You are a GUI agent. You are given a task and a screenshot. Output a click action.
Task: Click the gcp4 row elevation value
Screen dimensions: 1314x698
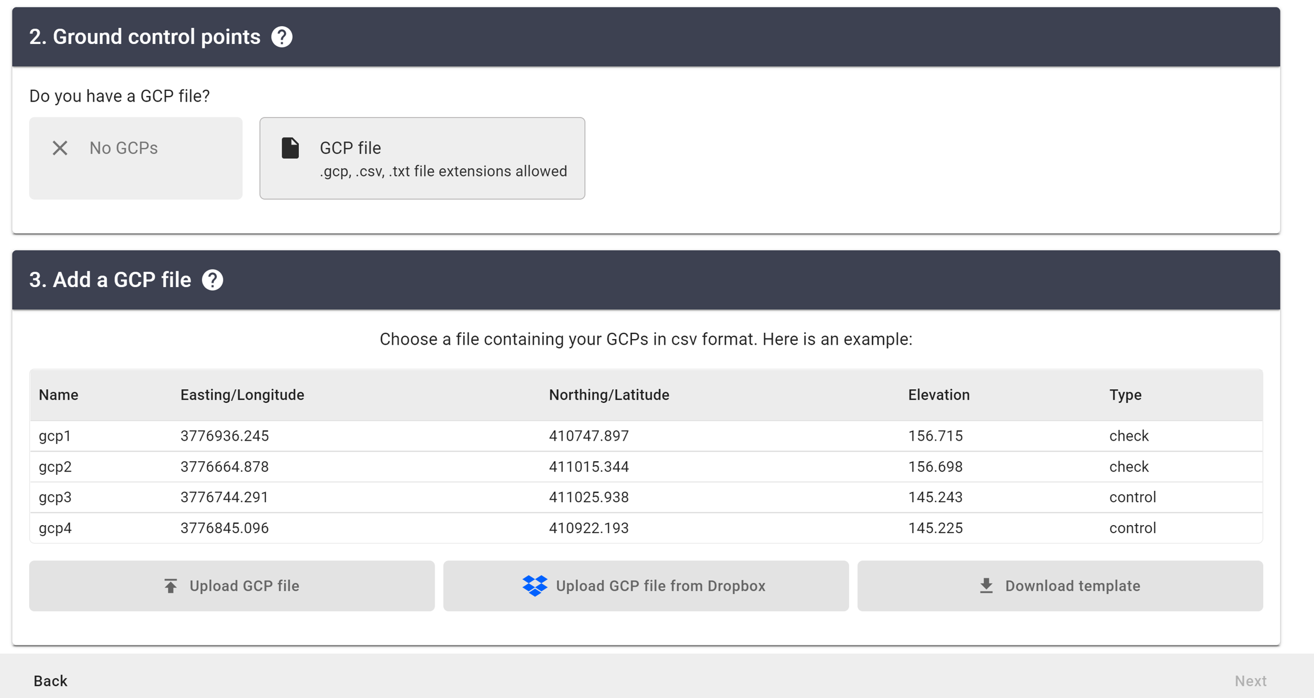click(935, 528)
